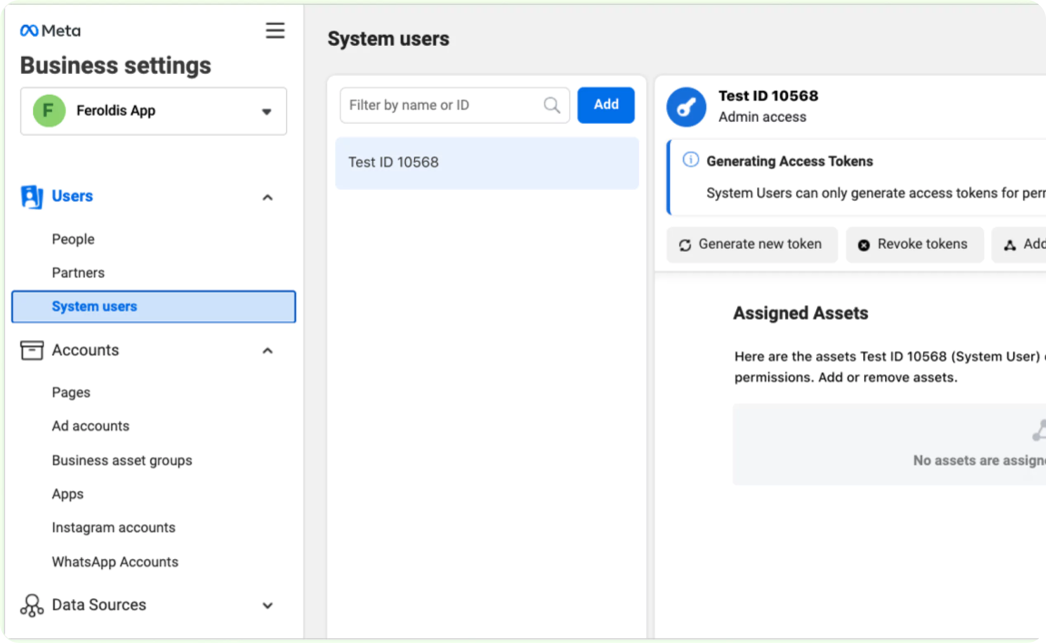Click Generate new token button
The width and height of the screenshot is (1046, 643).
pos(752,244)
